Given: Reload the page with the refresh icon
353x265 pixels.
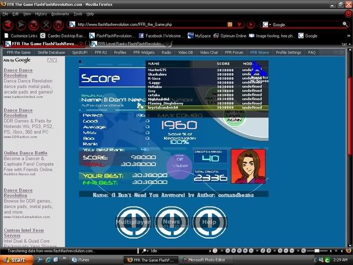Looking at the screenshot, I should point(33,25).
